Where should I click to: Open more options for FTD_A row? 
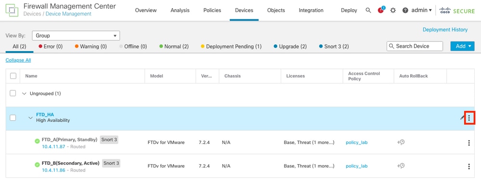pos(469,142)
